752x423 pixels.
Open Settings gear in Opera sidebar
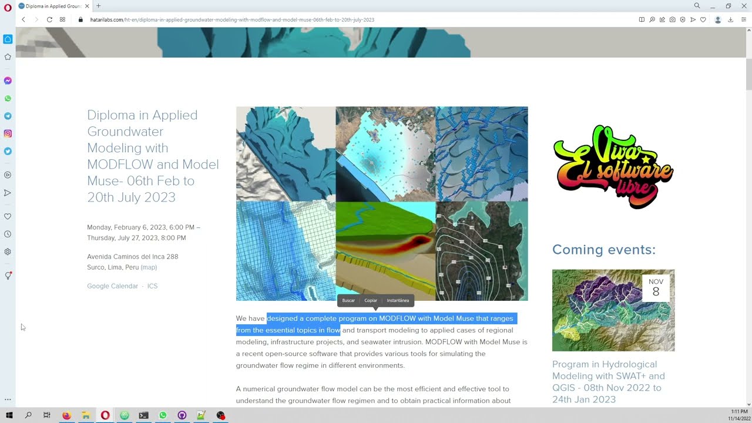[x=8, y=251]
